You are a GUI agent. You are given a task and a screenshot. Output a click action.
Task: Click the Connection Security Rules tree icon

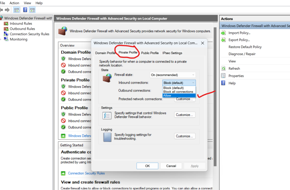pyautogui.click(x=6, y=34)
